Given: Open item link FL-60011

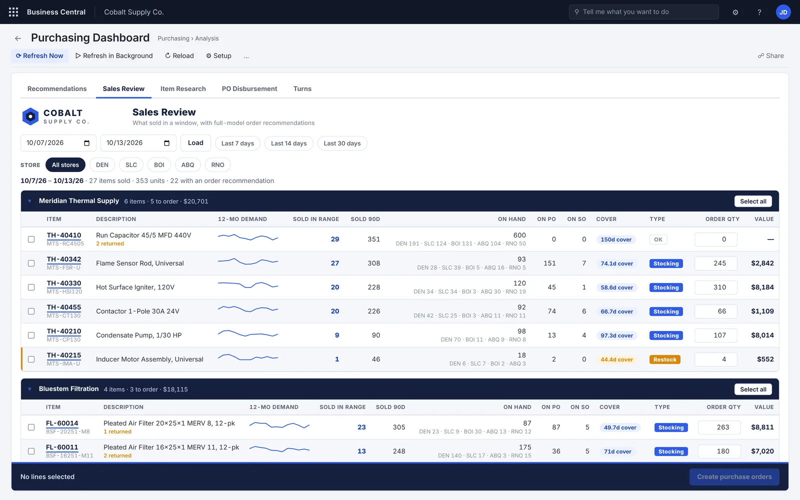Looking at the screenshot, I should (62, 447).
